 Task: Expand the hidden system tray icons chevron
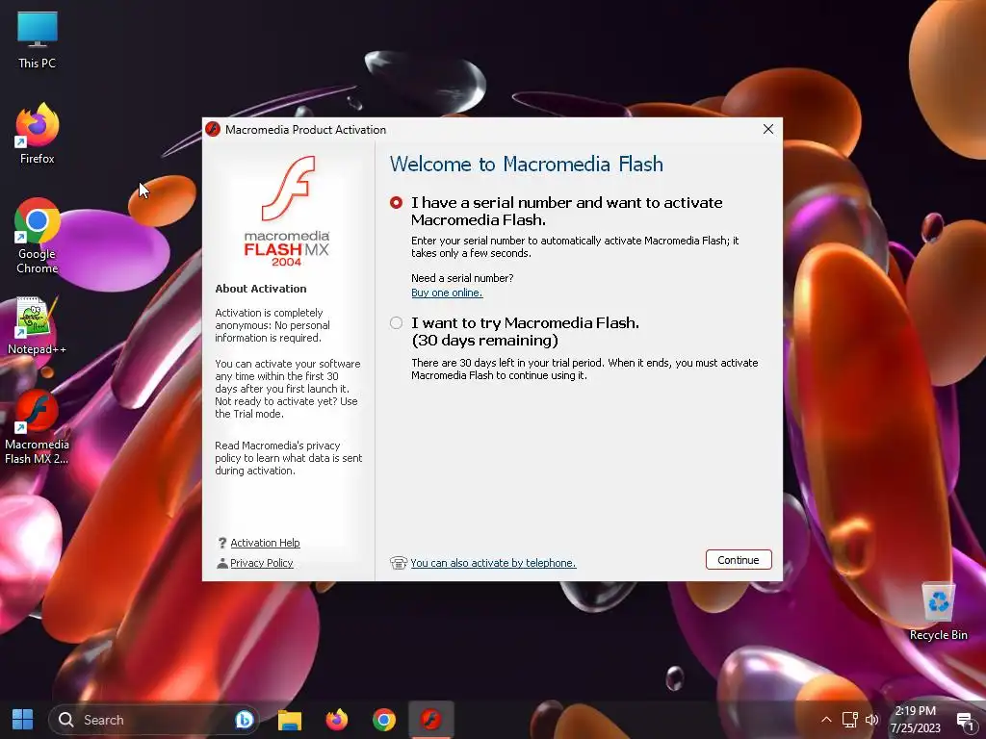coord(826,720)
